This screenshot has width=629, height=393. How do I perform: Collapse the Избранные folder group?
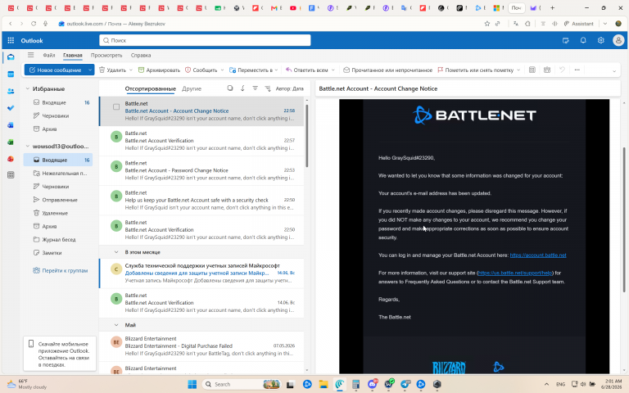click(x=28, y=88)
